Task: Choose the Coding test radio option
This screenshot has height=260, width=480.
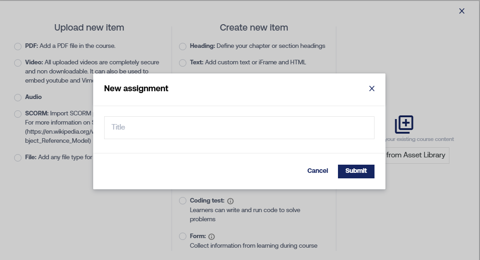Action: [183, 201]
